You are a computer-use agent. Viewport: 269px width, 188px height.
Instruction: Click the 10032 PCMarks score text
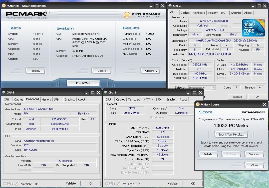(x=231, y=125)
